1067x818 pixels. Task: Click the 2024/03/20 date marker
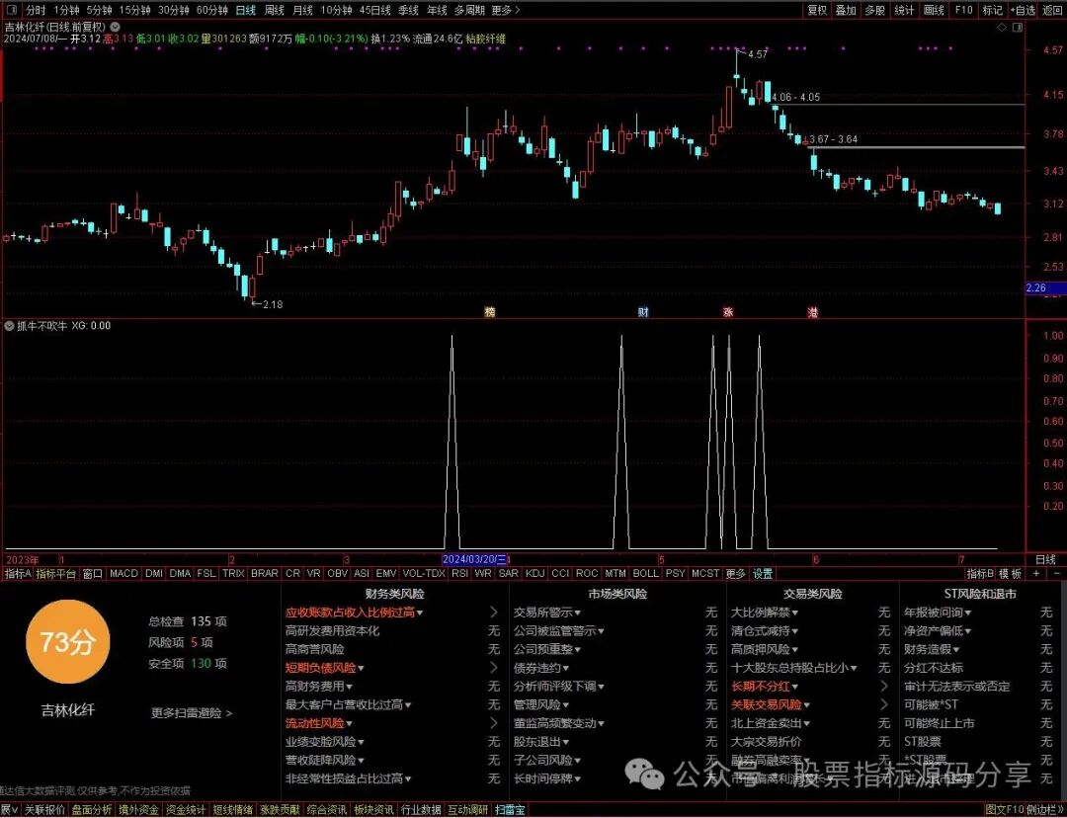pyautogui.click(x=475, y=559)
